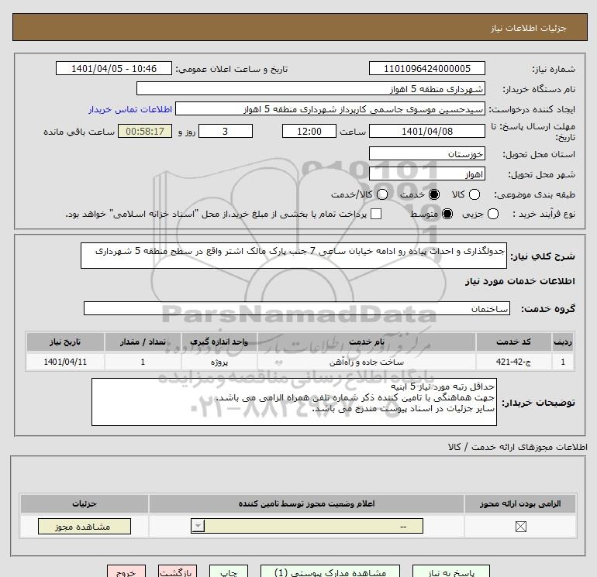Click the گروه خدمت field ساختمان
597x577 pixels.
click(297, 308)
